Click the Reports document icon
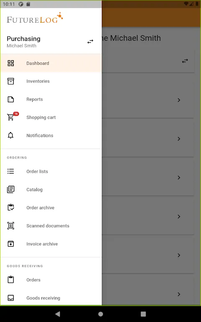Viewport: 201px width, 322px height. [x=10, y=99]
